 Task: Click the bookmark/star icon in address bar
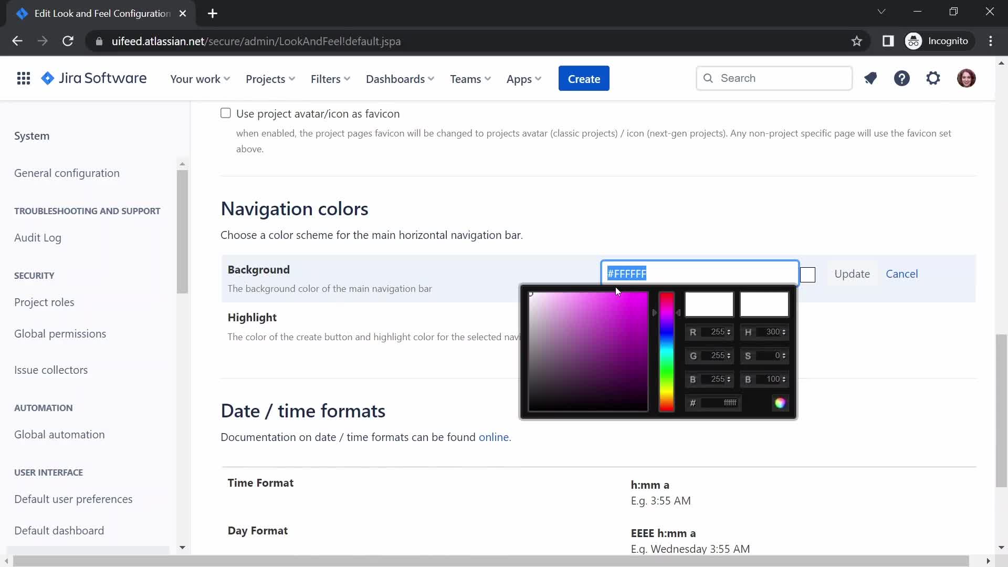point(856,41)
